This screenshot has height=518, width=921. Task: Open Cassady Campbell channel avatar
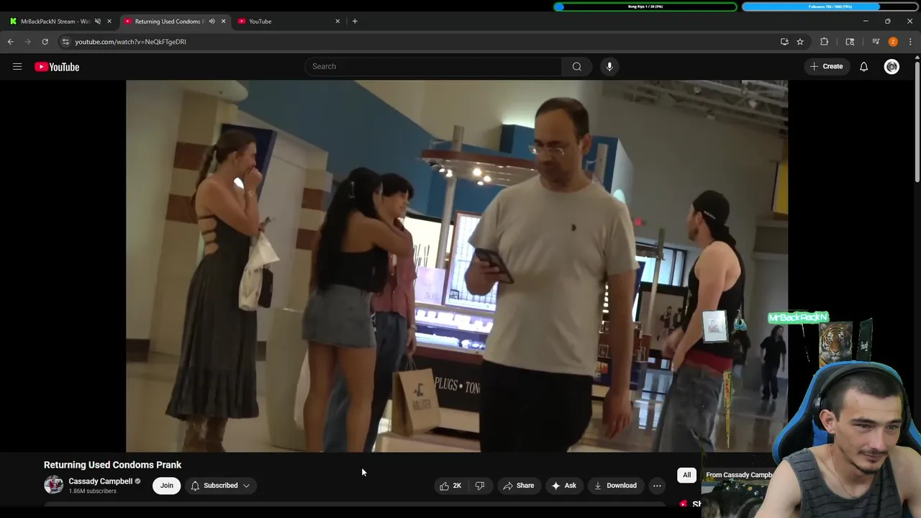click(x=54, y=486)
